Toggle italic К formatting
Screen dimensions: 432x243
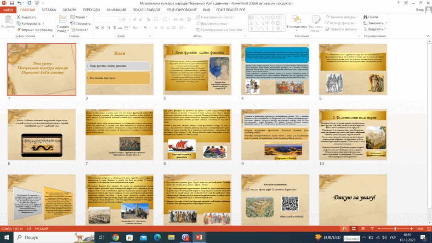click(x=103, y=28)
